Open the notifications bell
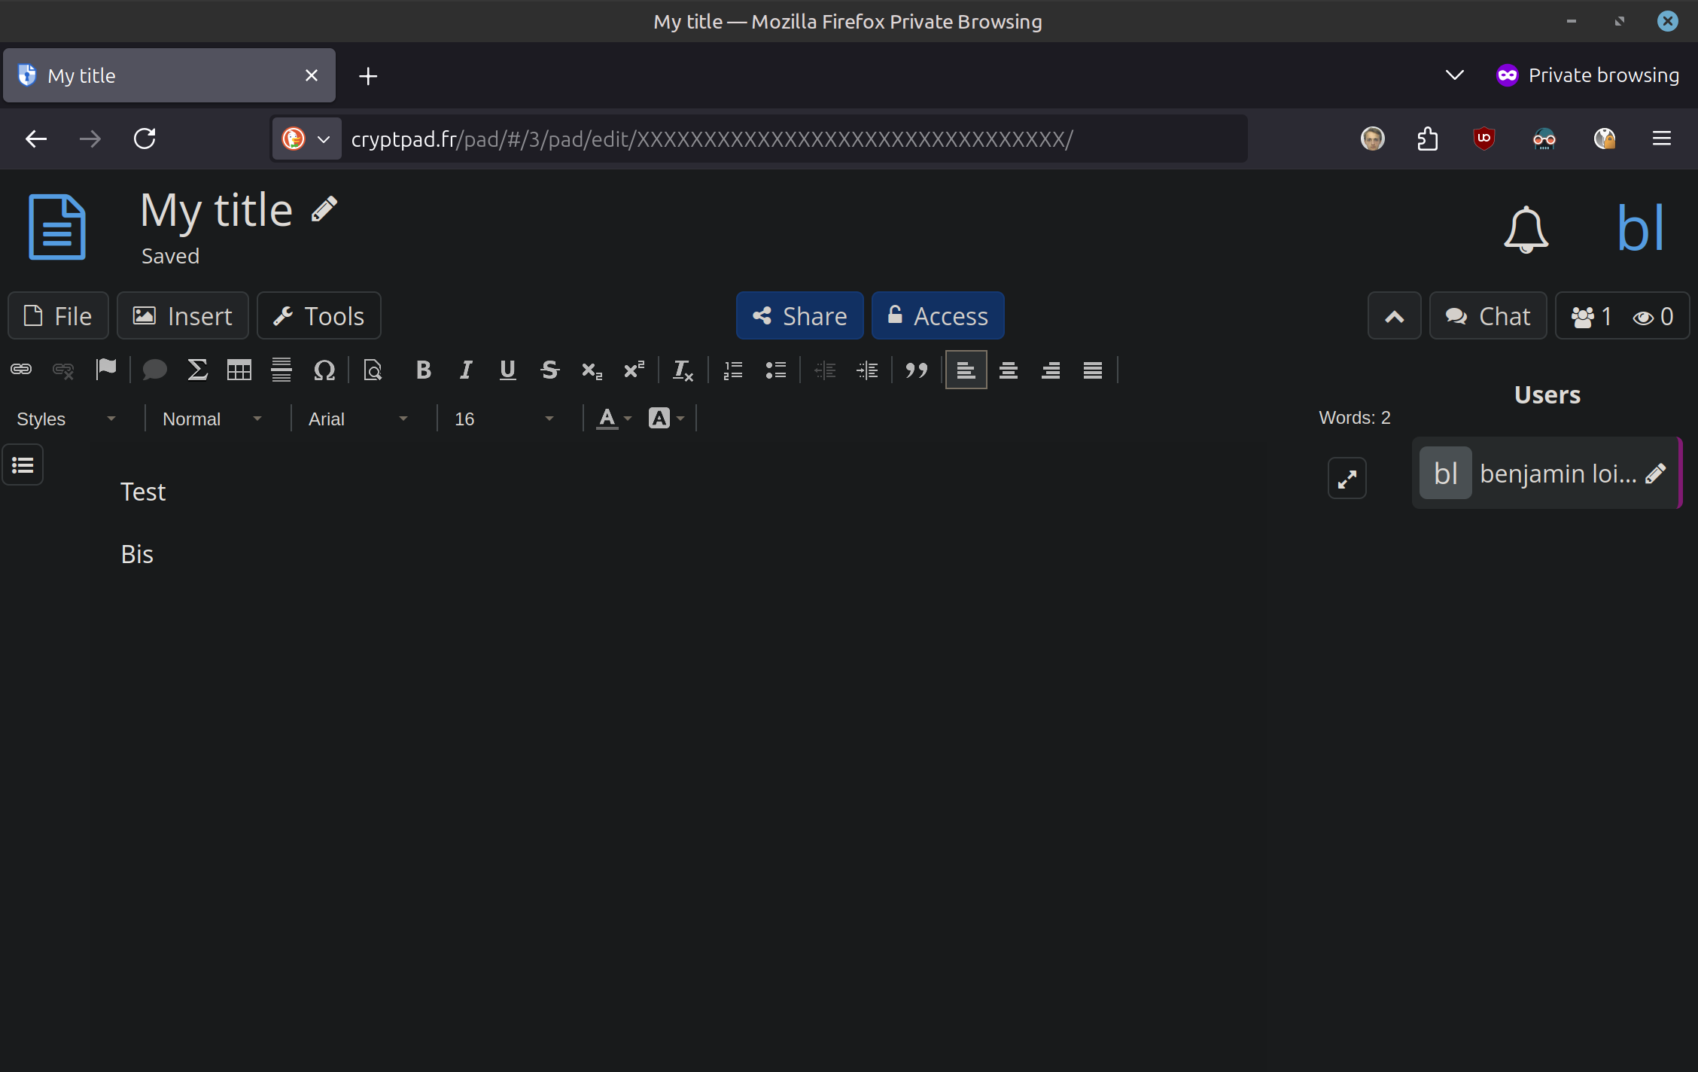This screenshot has height=1072, width=1698. pyautogui.click(x=1526, y=229)
